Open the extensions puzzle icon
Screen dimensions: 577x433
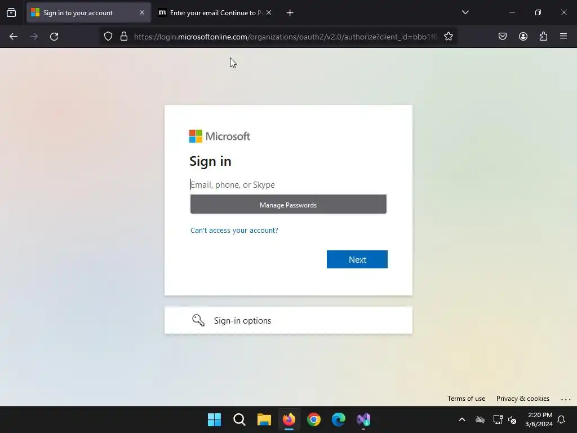coord(543,37)
